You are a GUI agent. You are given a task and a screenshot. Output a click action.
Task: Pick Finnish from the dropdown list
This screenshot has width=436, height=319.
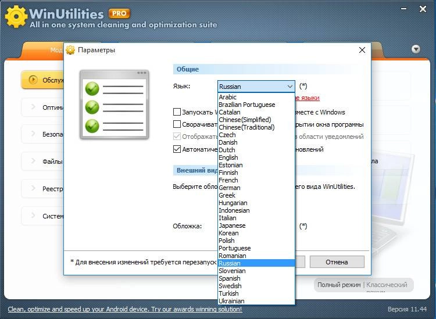tap(256, 173)
